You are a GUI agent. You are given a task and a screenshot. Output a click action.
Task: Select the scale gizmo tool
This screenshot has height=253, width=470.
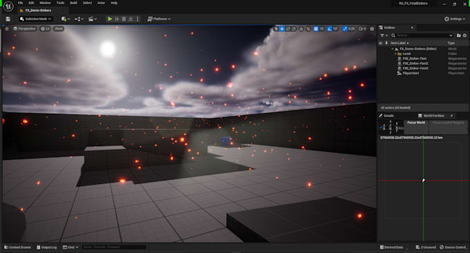294,29
